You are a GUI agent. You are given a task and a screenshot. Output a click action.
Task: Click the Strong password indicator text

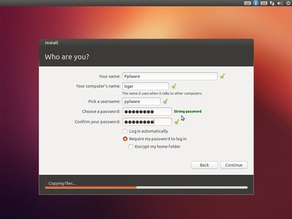[x=188, y=111]
